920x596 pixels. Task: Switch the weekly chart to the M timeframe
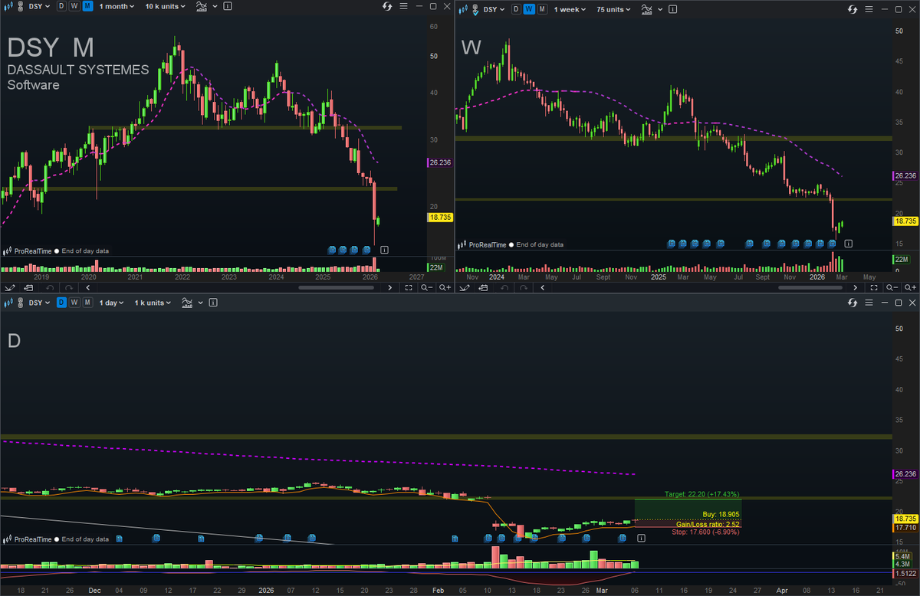[x=541, y=10]
